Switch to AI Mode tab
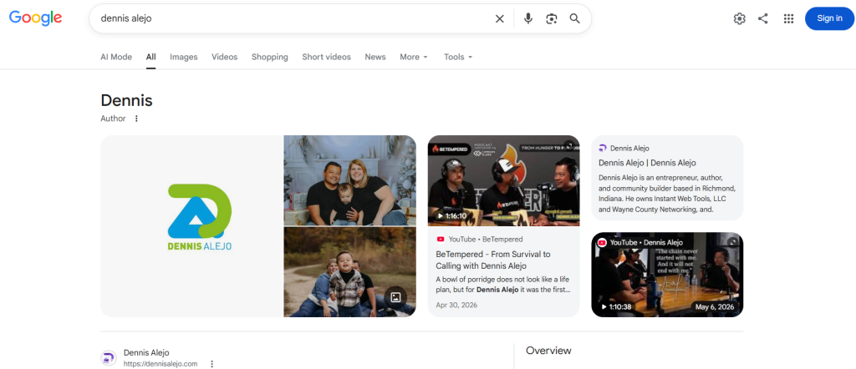Viewport: 856px width, 369px height. click(116, 57)
